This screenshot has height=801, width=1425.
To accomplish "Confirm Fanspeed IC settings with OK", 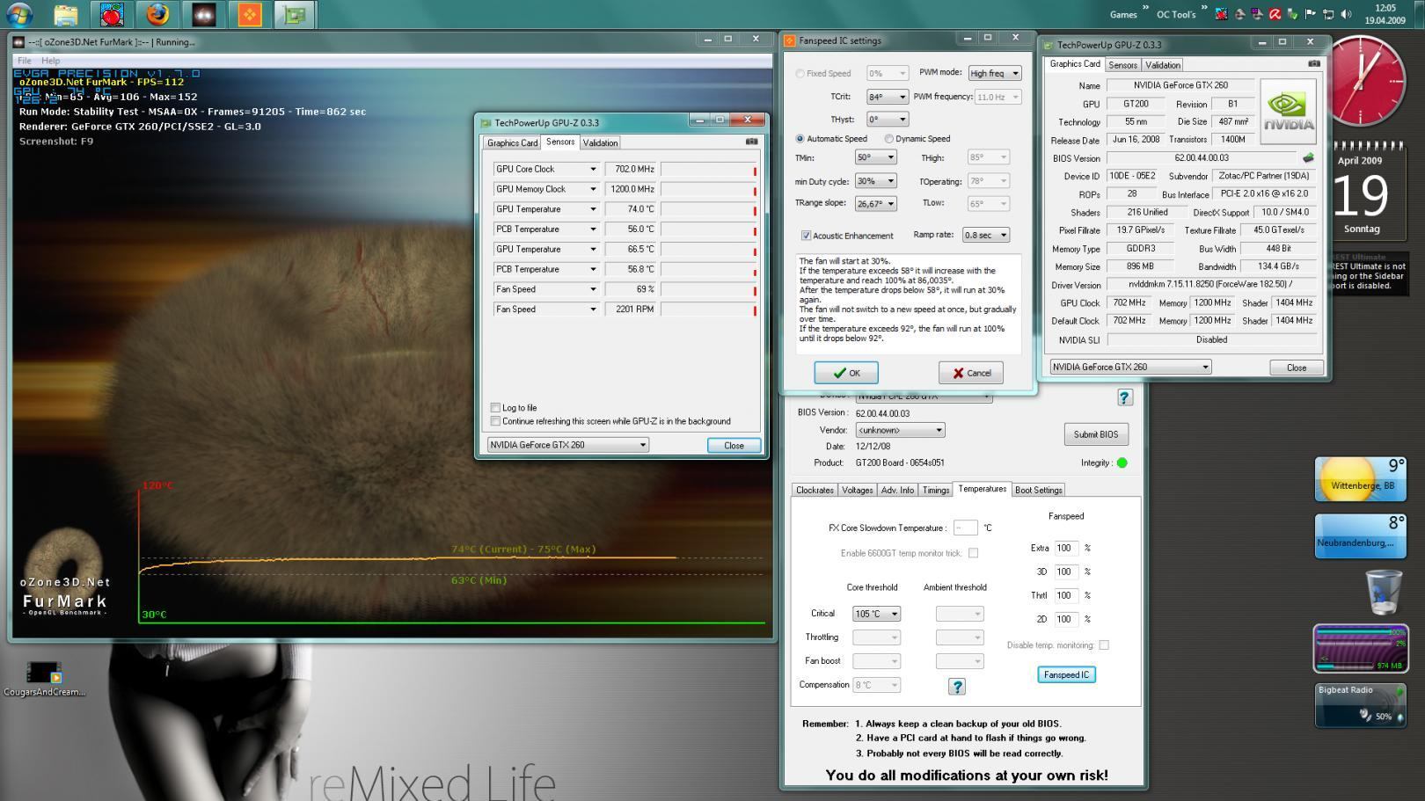I will (846, 373).
